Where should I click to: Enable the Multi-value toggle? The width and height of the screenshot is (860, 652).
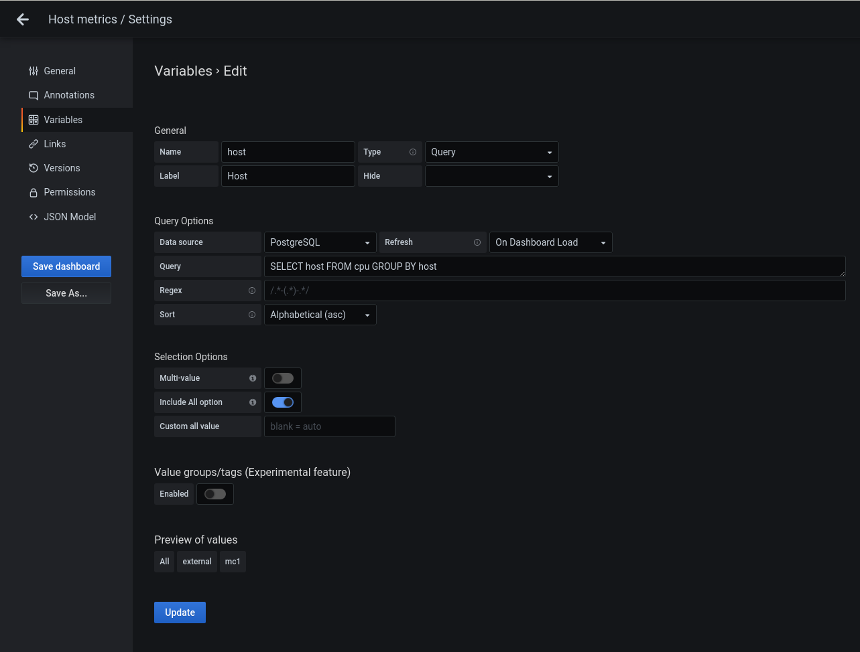[282, 378]
